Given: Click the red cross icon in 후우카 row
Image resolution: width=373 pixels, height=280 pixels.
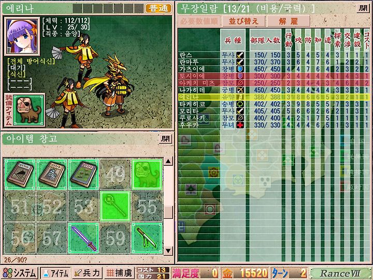Looking at the screenshot, I should (240, 125).
